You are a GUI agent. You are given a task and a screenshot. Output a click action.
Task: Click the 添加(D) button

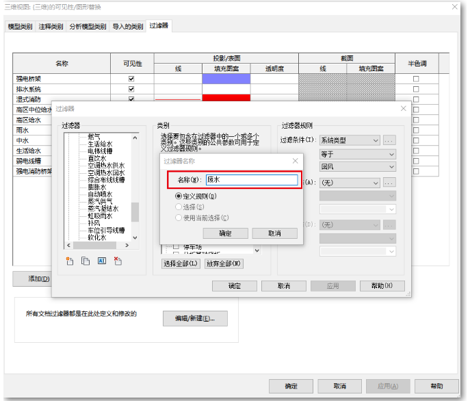point(32,279)
